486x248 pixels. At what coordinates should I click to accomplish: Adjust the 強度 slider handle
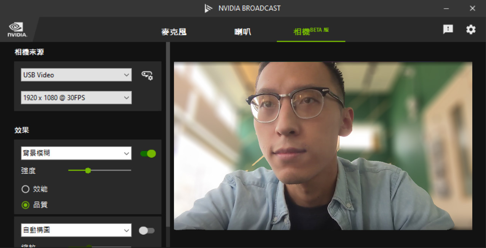coord(88,171)
